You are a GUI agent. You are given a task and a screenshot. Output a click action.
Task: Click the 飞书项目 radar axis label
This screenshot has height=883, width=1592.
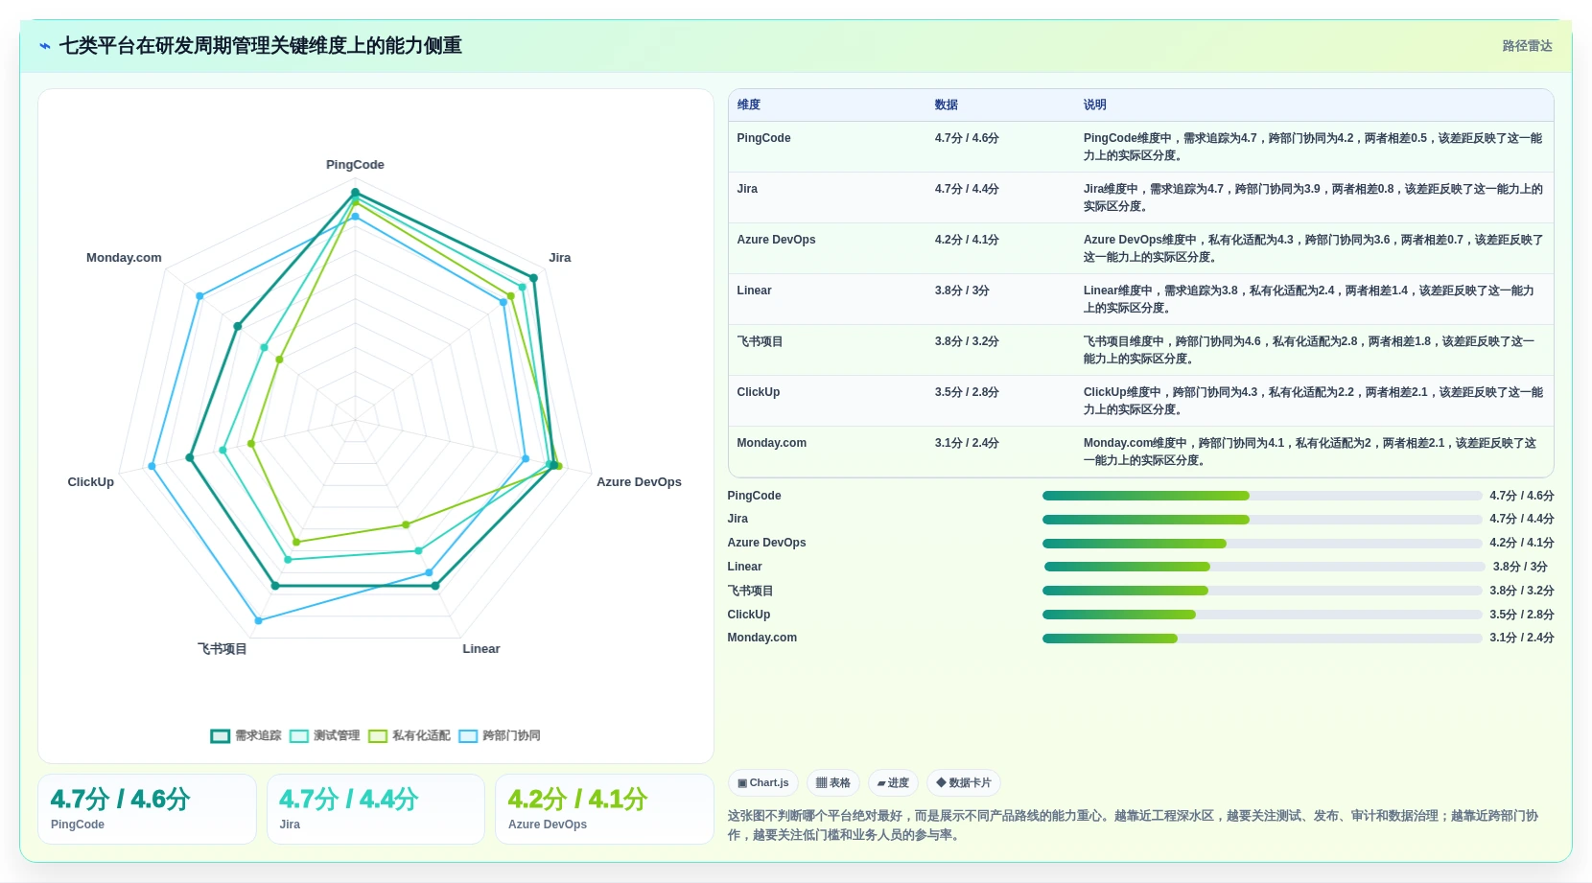222,649
